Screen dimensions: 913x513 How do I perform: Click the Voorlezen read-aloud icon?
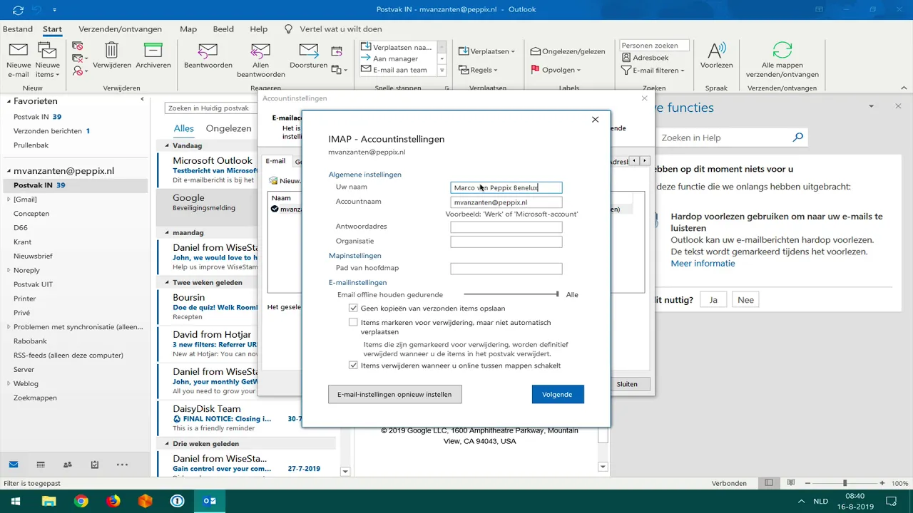(716, 51)
